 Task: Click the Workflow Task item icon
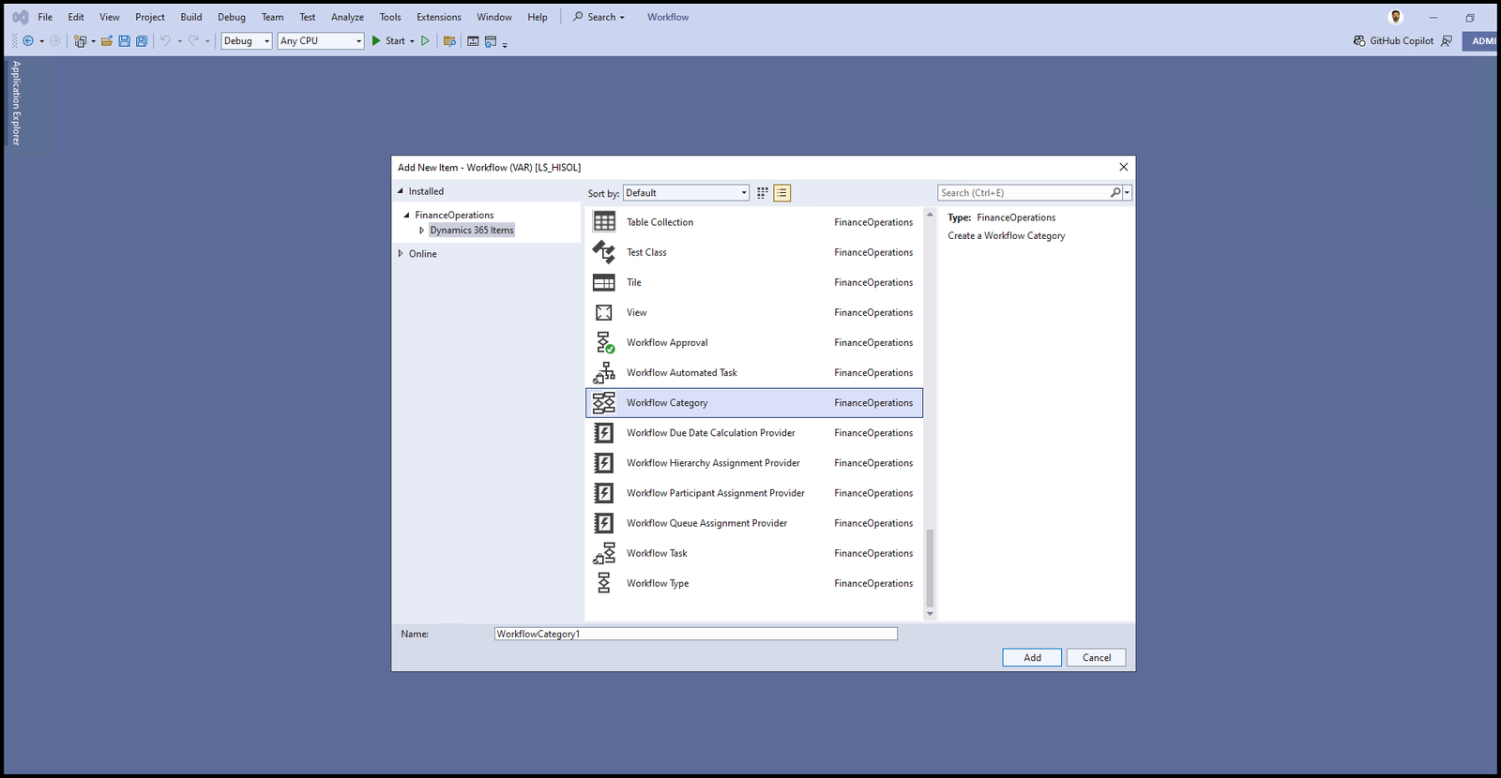(604, 553)
